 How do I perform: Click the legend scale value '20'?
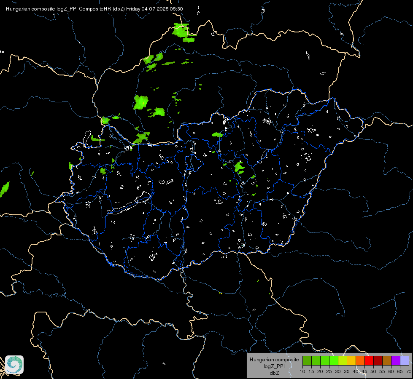320,371
